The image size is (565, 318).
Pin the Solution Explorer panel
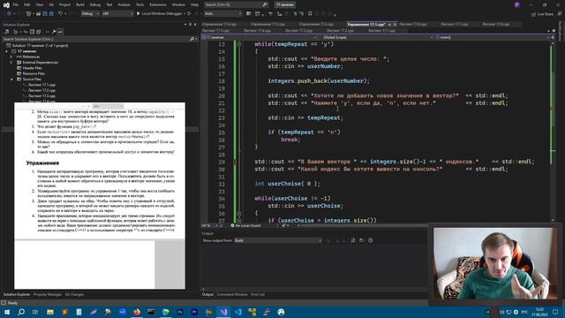click(191, 25)
